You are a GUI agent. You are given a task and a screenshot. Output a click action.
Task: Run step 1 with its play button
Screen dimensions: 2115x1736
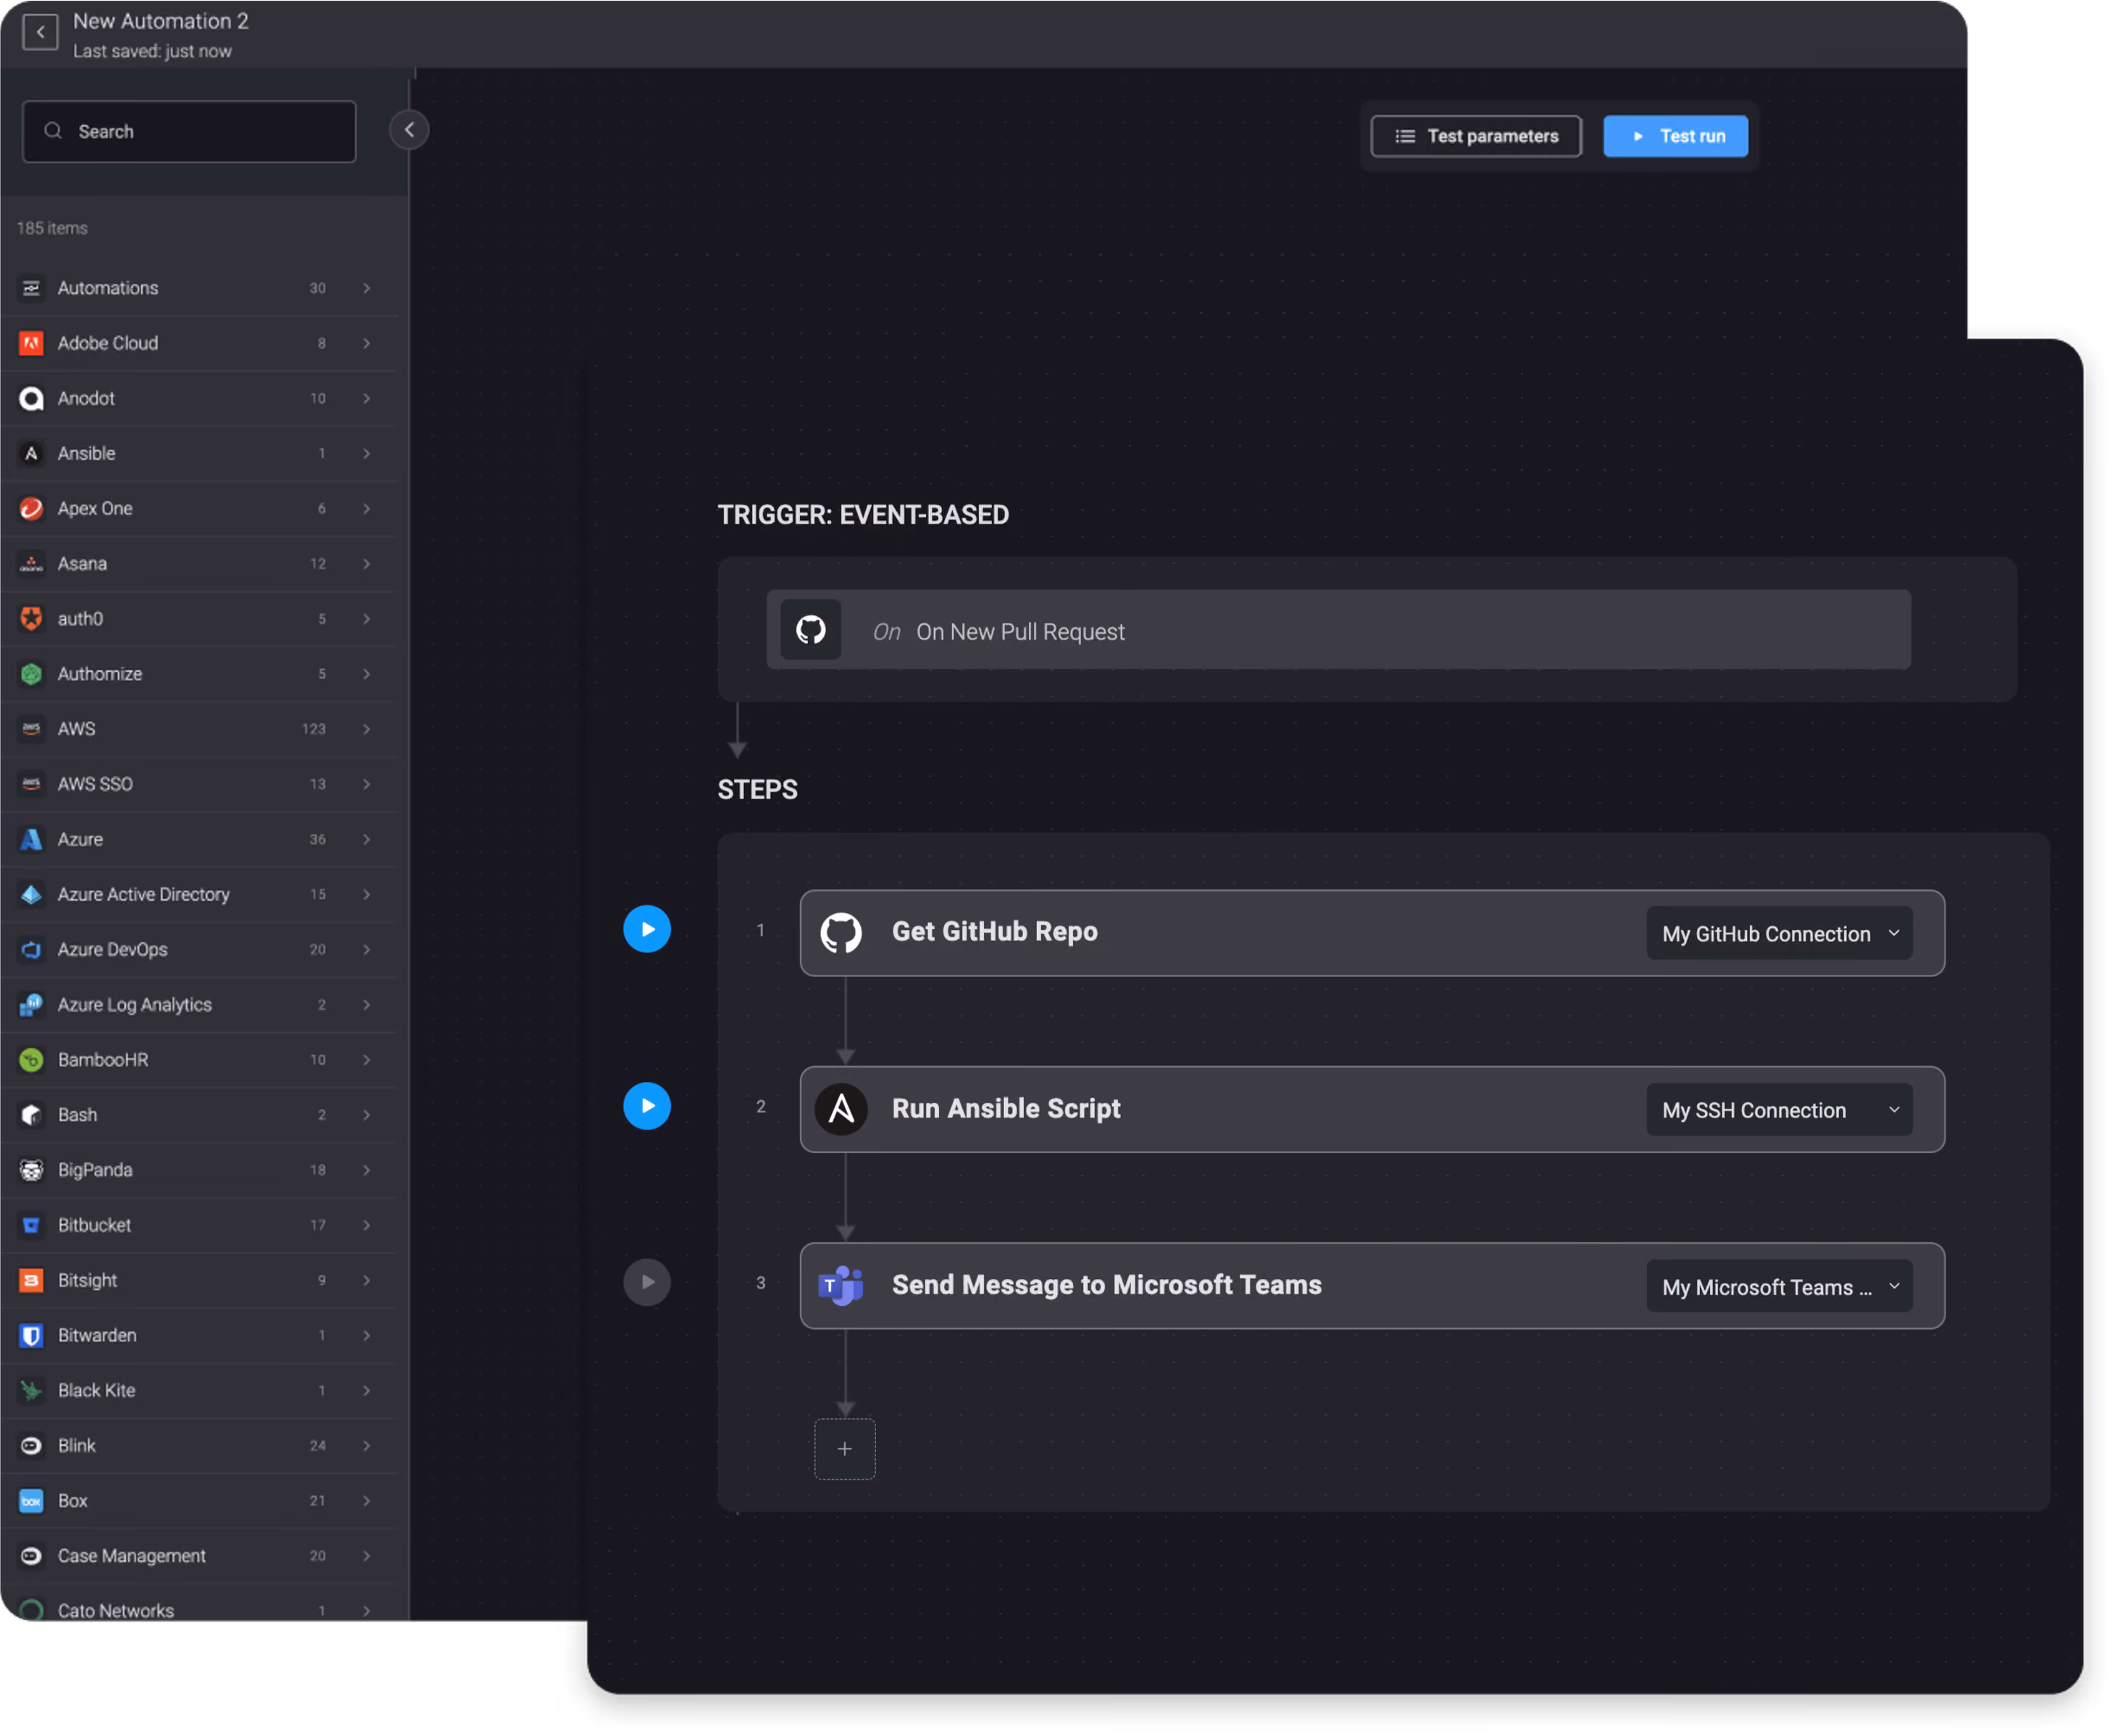647,929
